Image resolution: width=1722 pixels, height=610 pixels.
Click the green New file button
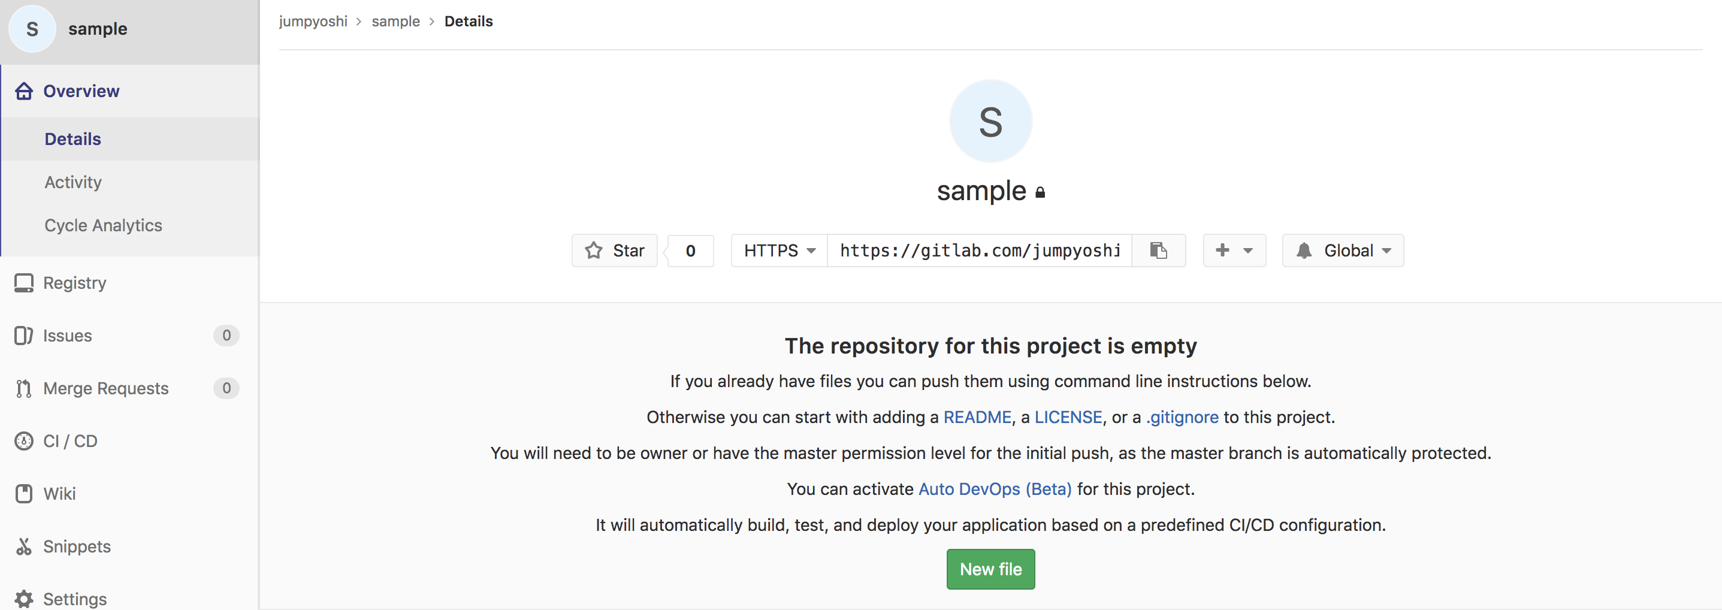tap(990, 569)
